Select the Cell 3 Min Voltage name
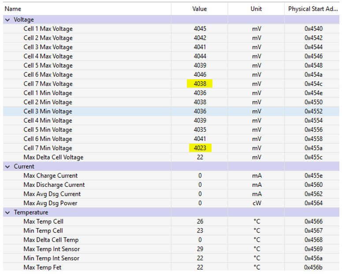This screenshot has height=274, width=342. [x=48, y=111]
